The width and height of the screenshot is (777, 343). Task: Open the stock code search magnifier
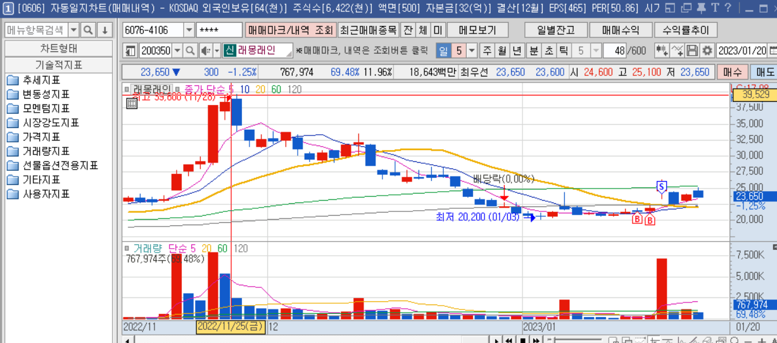coord(189,51)
